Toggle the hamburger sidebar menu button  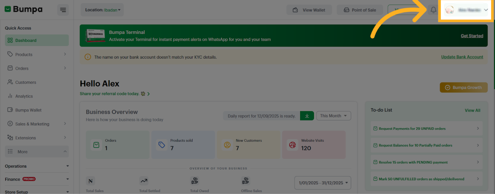point(63,10)
